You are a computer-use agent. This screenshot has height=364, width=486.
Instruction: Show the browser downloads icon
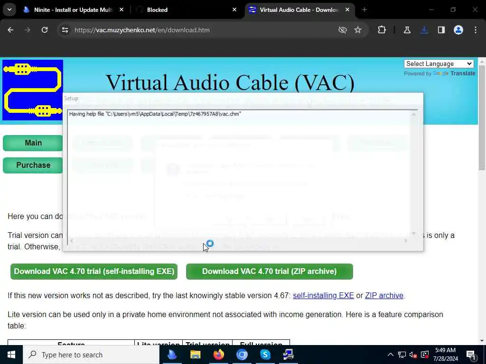pyautogui.click(x=424, y=30)
